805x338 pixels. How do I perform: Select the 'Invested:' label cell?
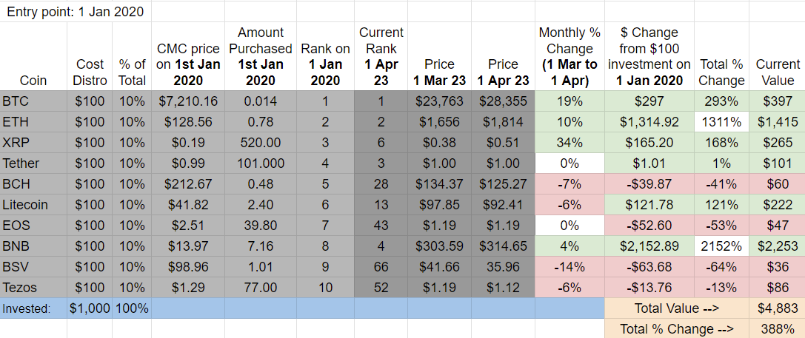33,308
